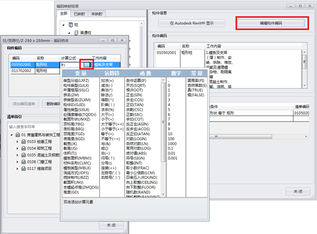Select 010502001 in the right 构件编码 table
Image resolution: width=317 pixels, height=234 pixels.
[166, 53]
